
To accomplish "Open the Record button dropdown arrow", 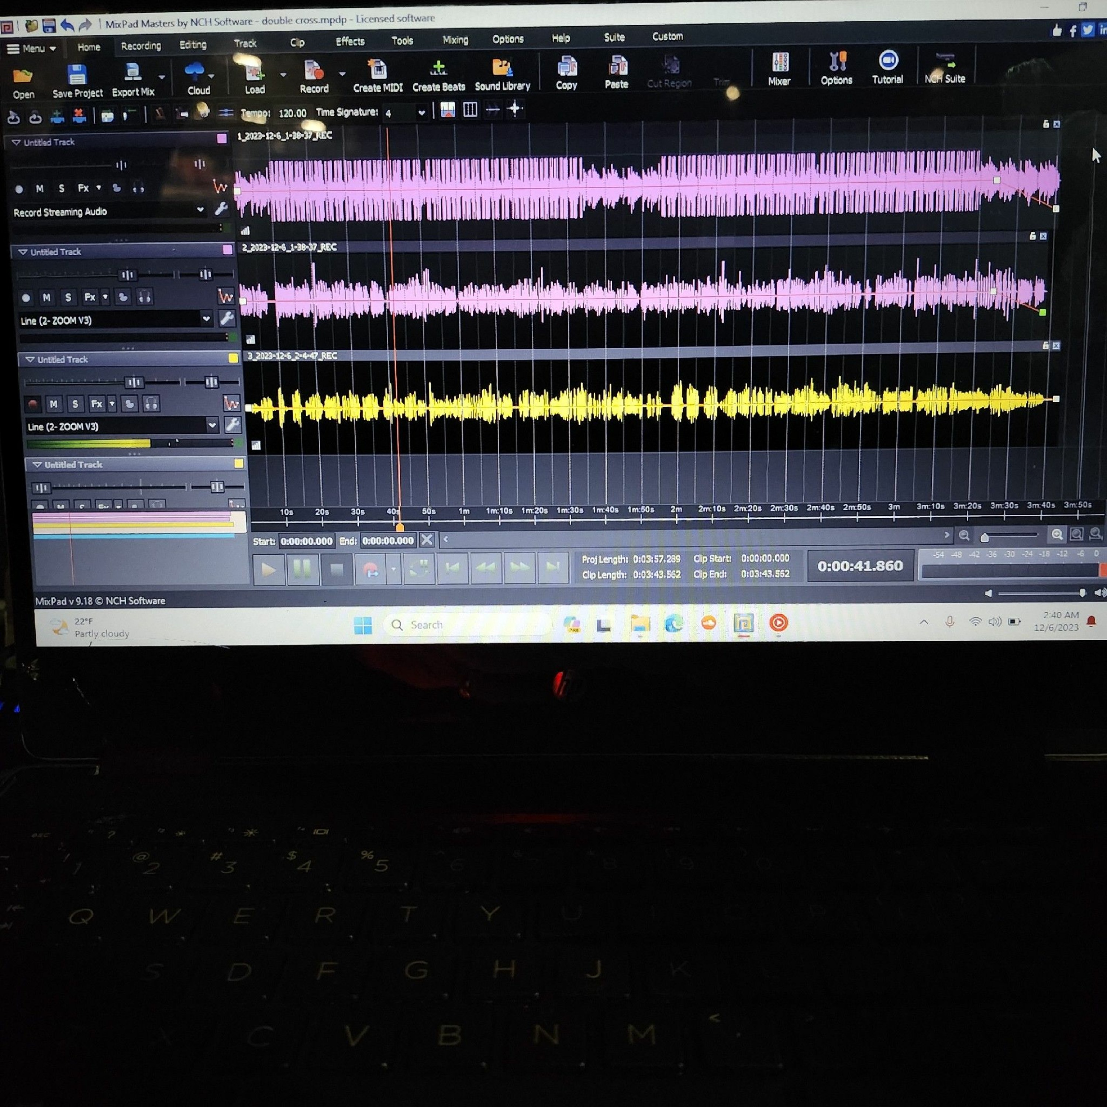I will (x=342, y=74).
